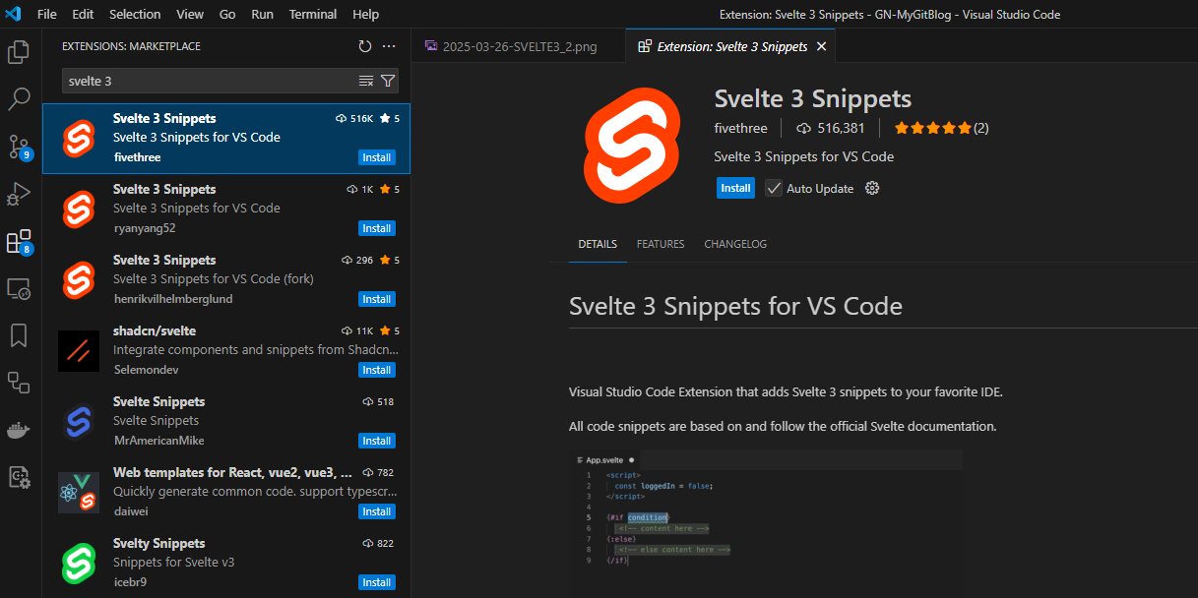Open the Selection menu
This screenshot has height=598, width=1198.
point(135,15)
